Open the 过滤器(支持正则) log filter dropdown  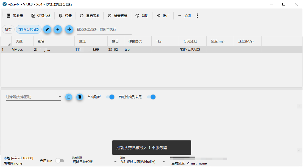pyautogui.click(x=34, y=97)
